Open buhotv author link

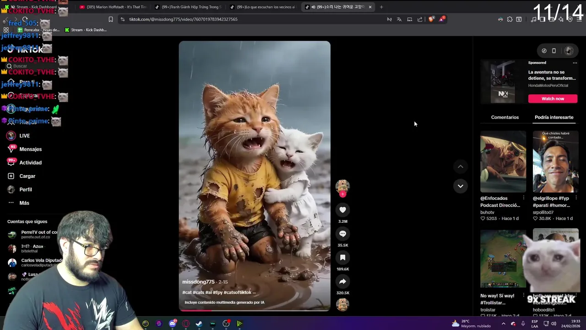(487, 212)
